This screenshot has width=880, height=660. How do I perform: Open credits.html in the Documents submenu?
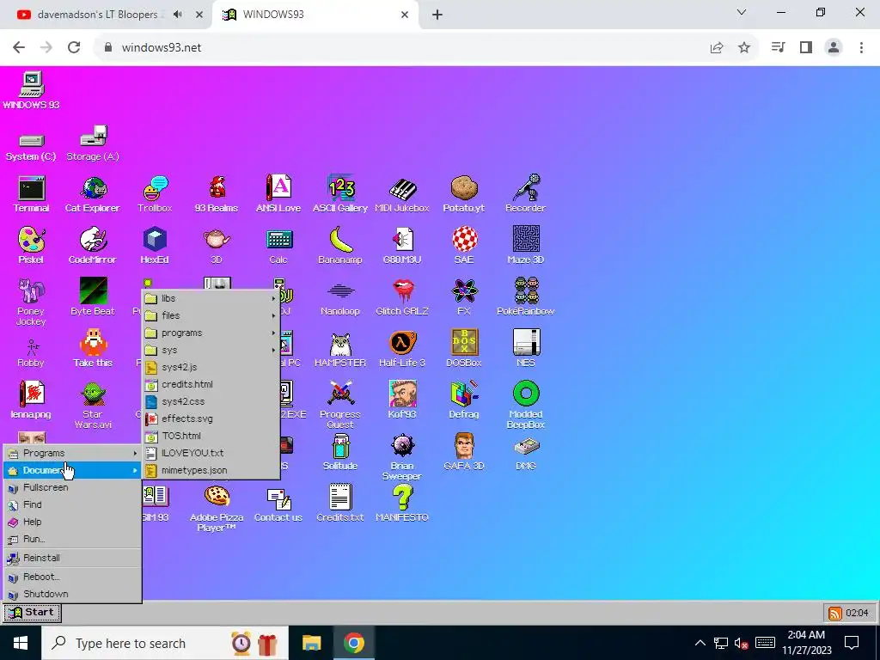pos(211,384)
